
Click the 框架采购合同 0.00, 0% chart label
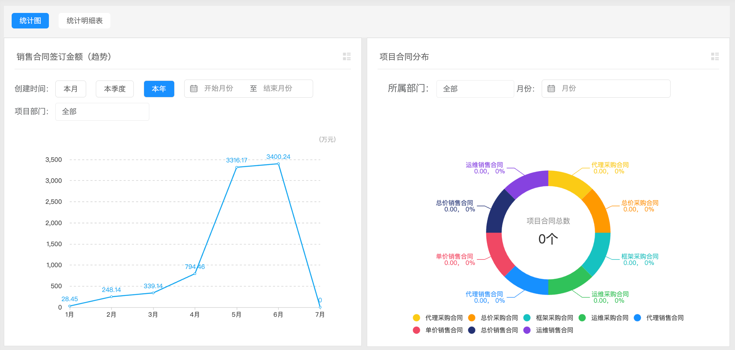pyautogui.click(x=640, y=259)
